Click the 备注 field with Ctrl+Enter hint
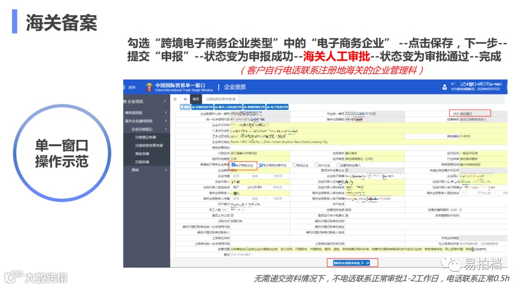The image size is (519, 287). 369,255
